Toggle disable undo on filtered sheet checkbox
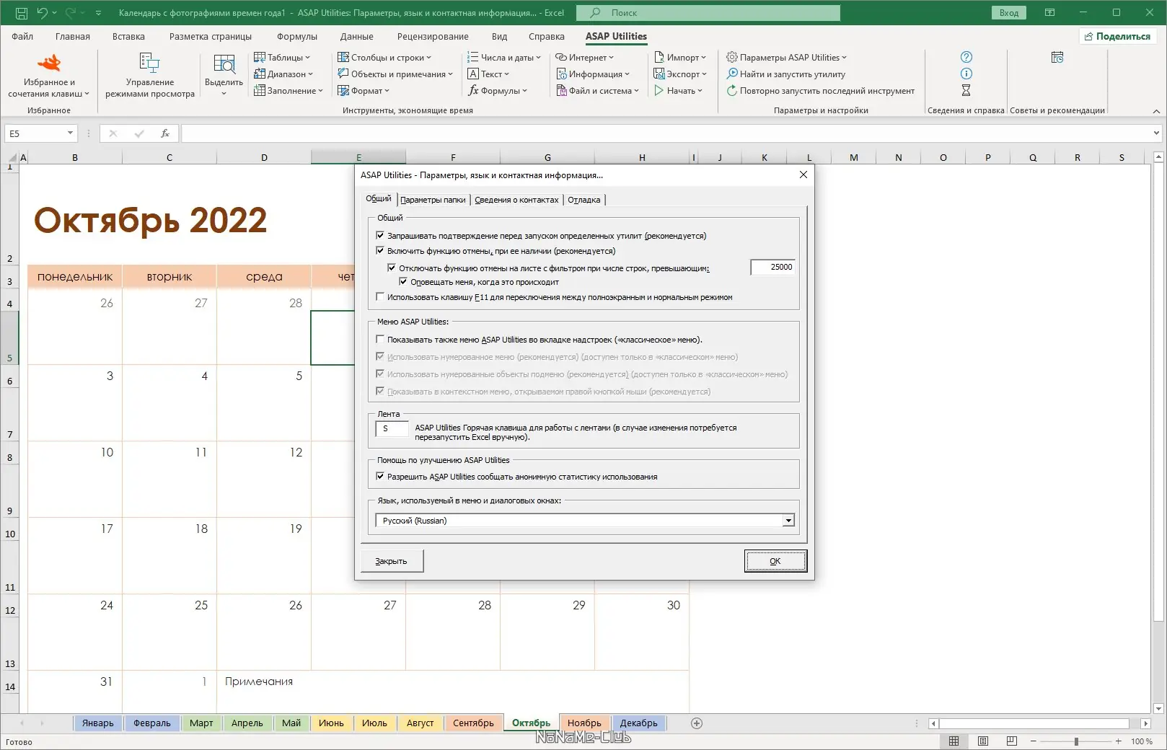 click(x=392, y=268)
